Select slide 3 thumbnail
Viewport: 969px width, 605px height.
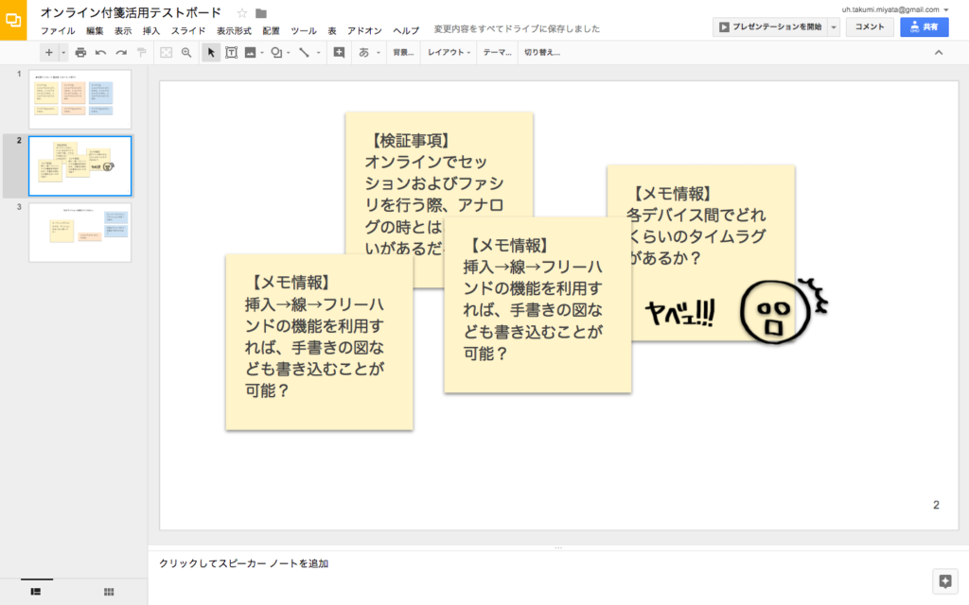[79, 233]
